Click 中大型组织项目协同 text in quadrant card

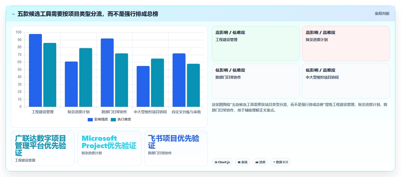[322, 77]
